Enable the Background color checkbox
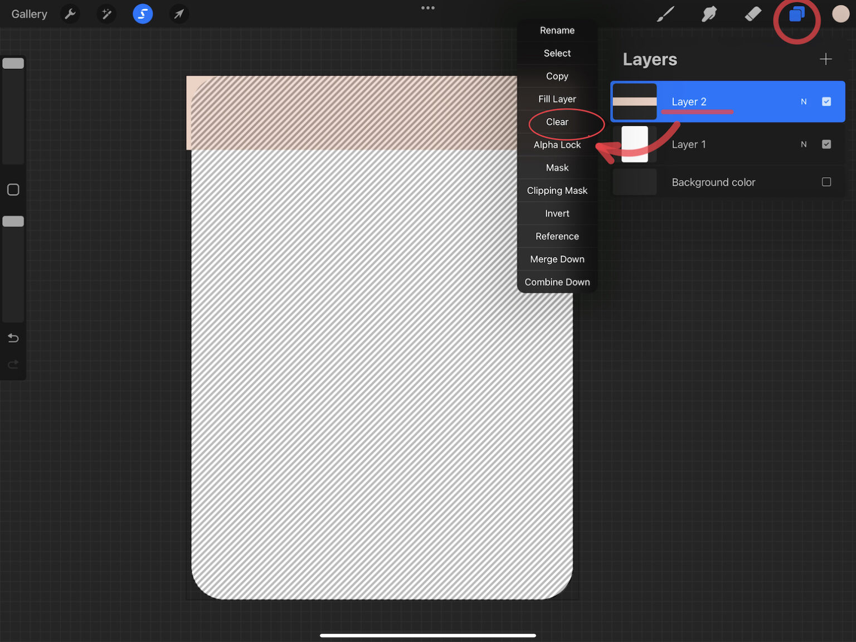 (826, 182)
